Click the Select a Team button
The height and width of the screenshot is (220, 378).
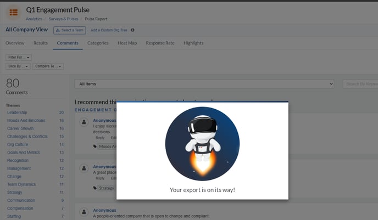[70, 30]
